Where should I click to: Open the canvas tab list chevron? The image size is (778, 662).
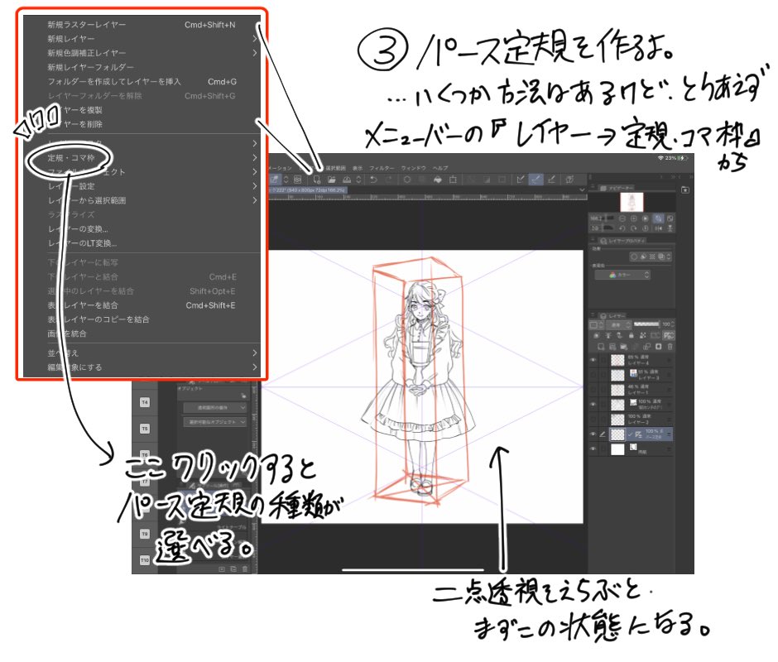(x=582, y=190)
